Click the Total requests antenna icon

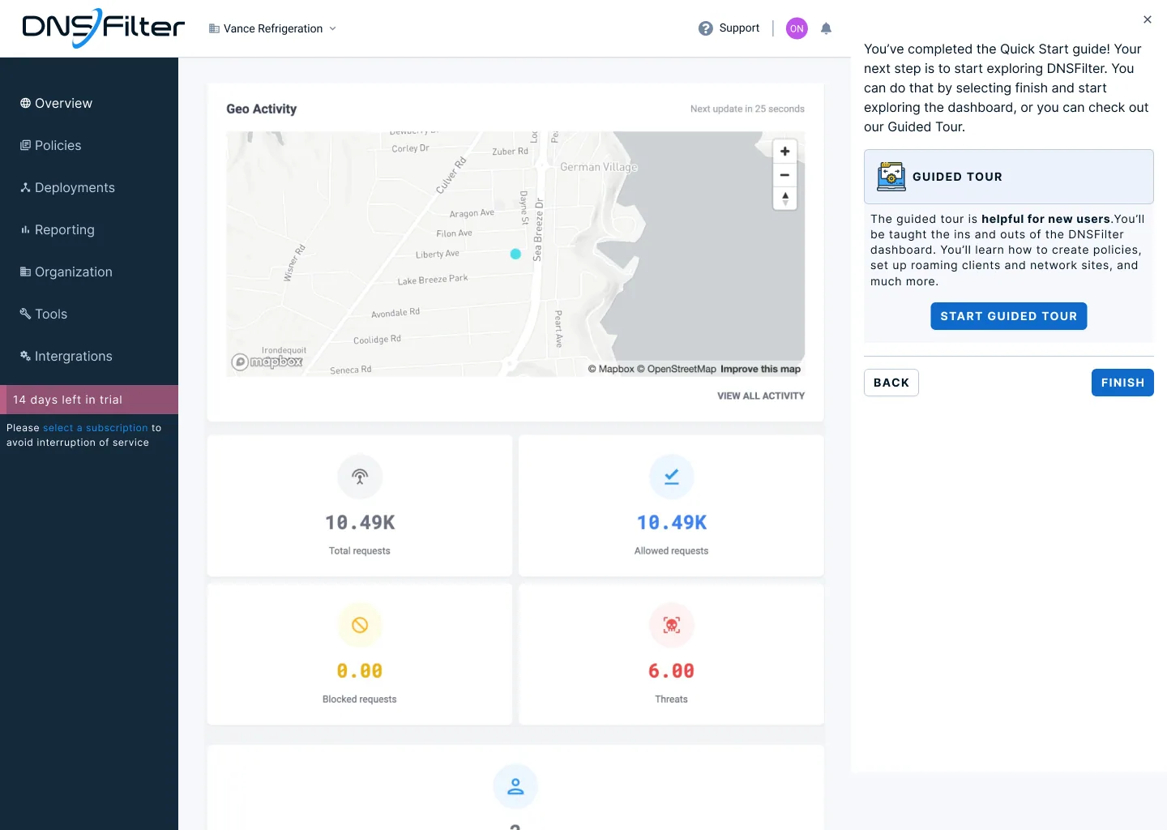[x=360, y=477]
